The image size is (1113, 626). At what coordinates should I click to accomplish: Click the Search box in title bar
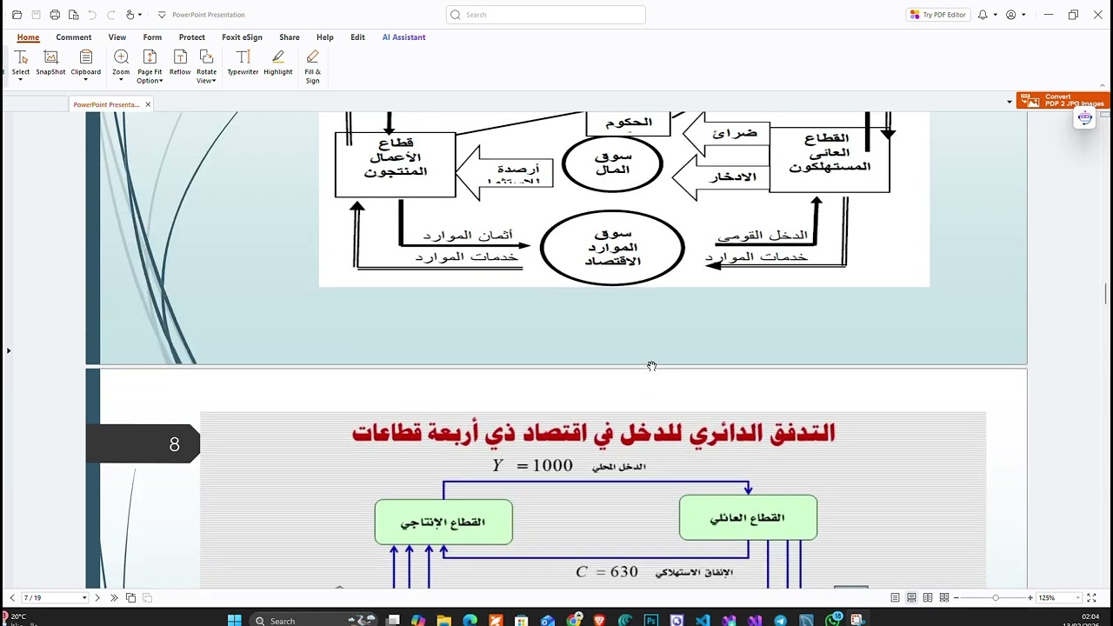click(546, 15)
